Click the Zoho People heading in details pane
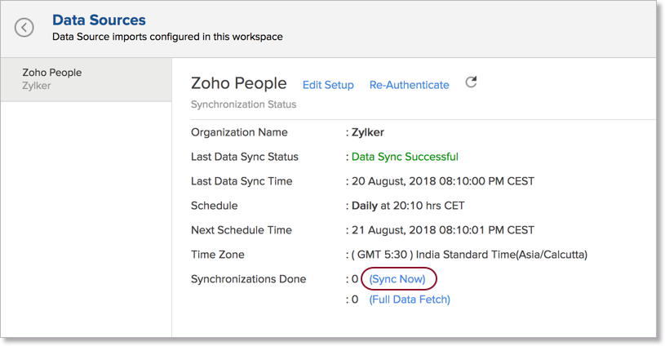Screen dimensions: 665x346 click(239, 83)
